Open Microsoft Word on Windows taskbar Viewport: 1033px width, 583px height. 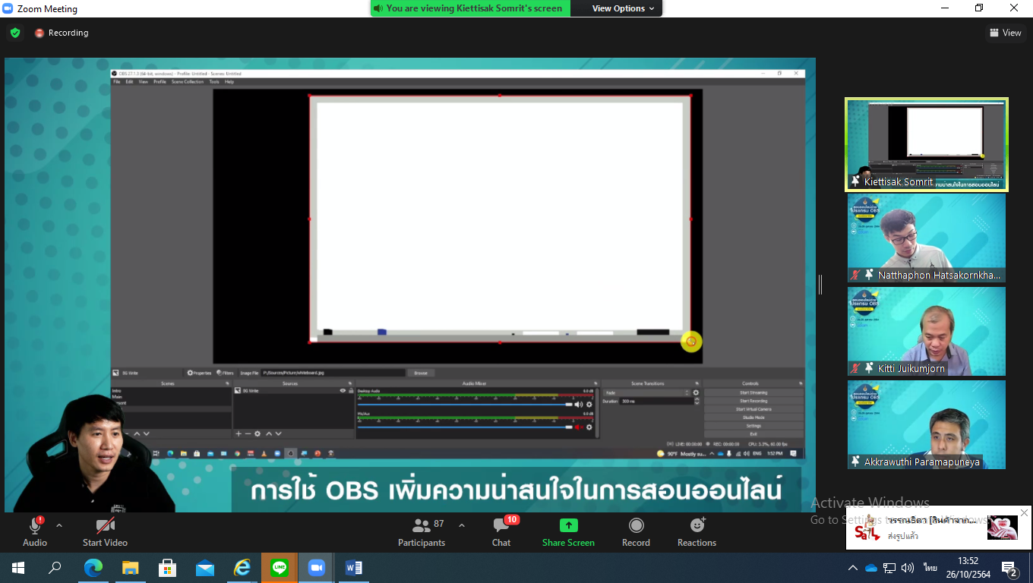[353, 567]
